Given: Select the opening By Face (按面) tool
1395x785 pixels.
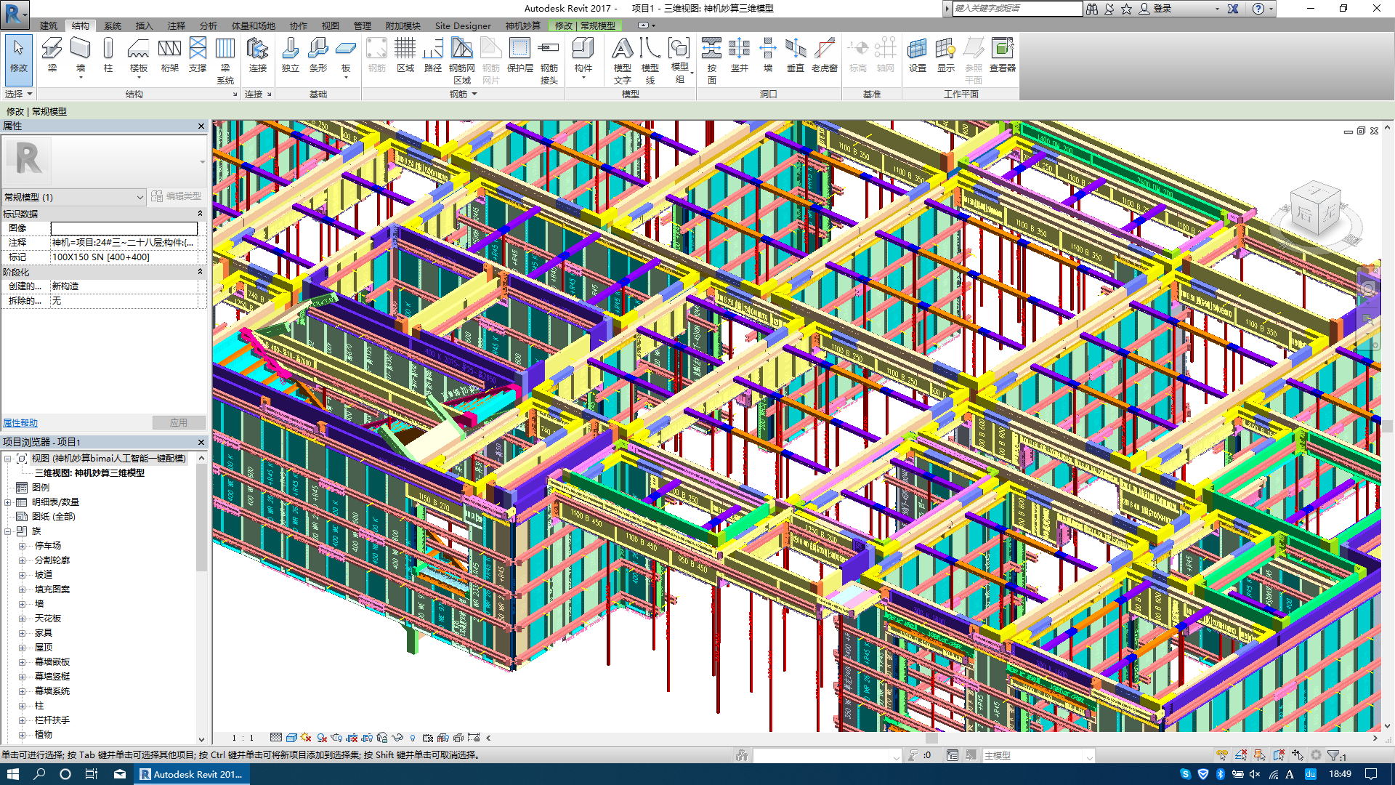Looking at the screenshot, I should click(712, 60).
